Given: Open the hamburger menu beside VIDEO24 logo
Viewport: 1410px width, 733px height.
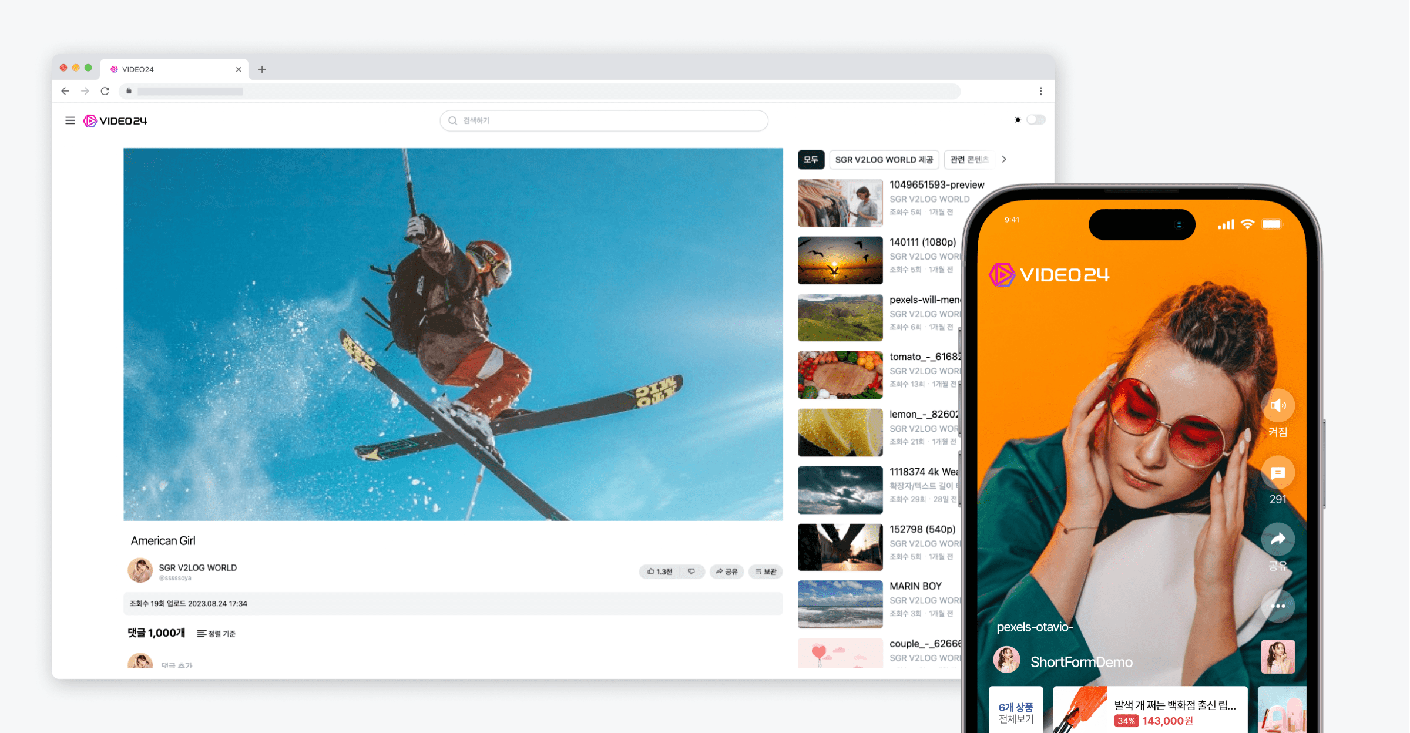Looking at the screenshot, I should click(x=70, y=120).
